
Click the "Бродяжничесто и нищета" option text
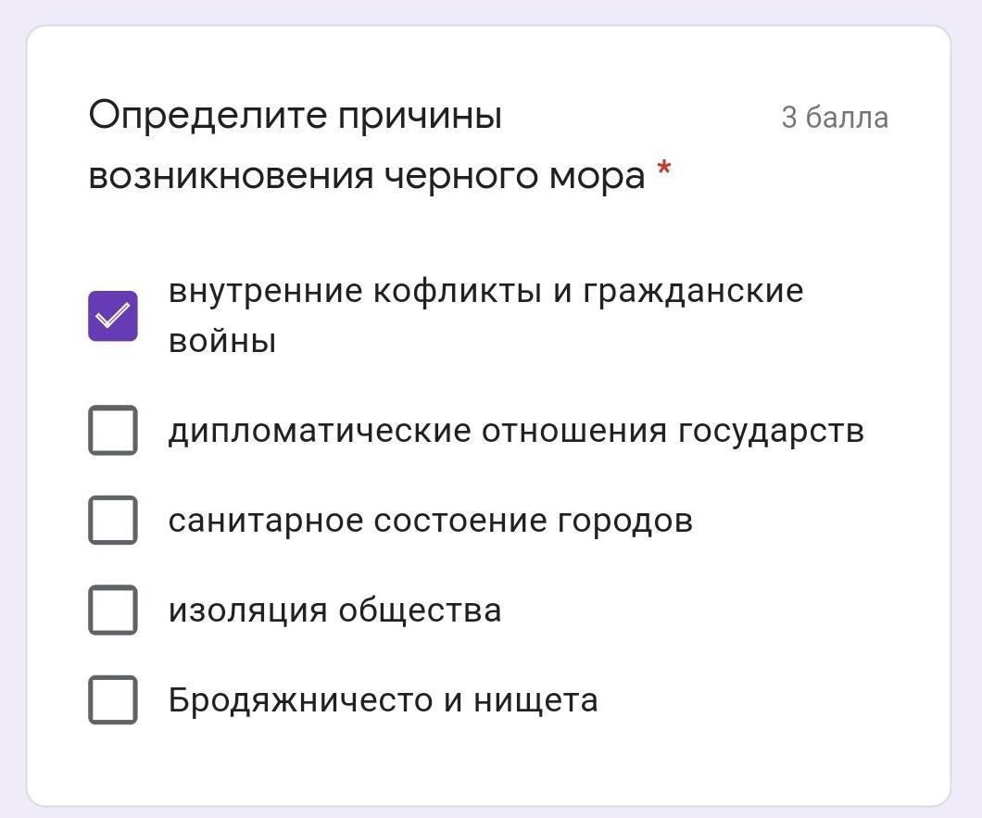pos(383,700)
